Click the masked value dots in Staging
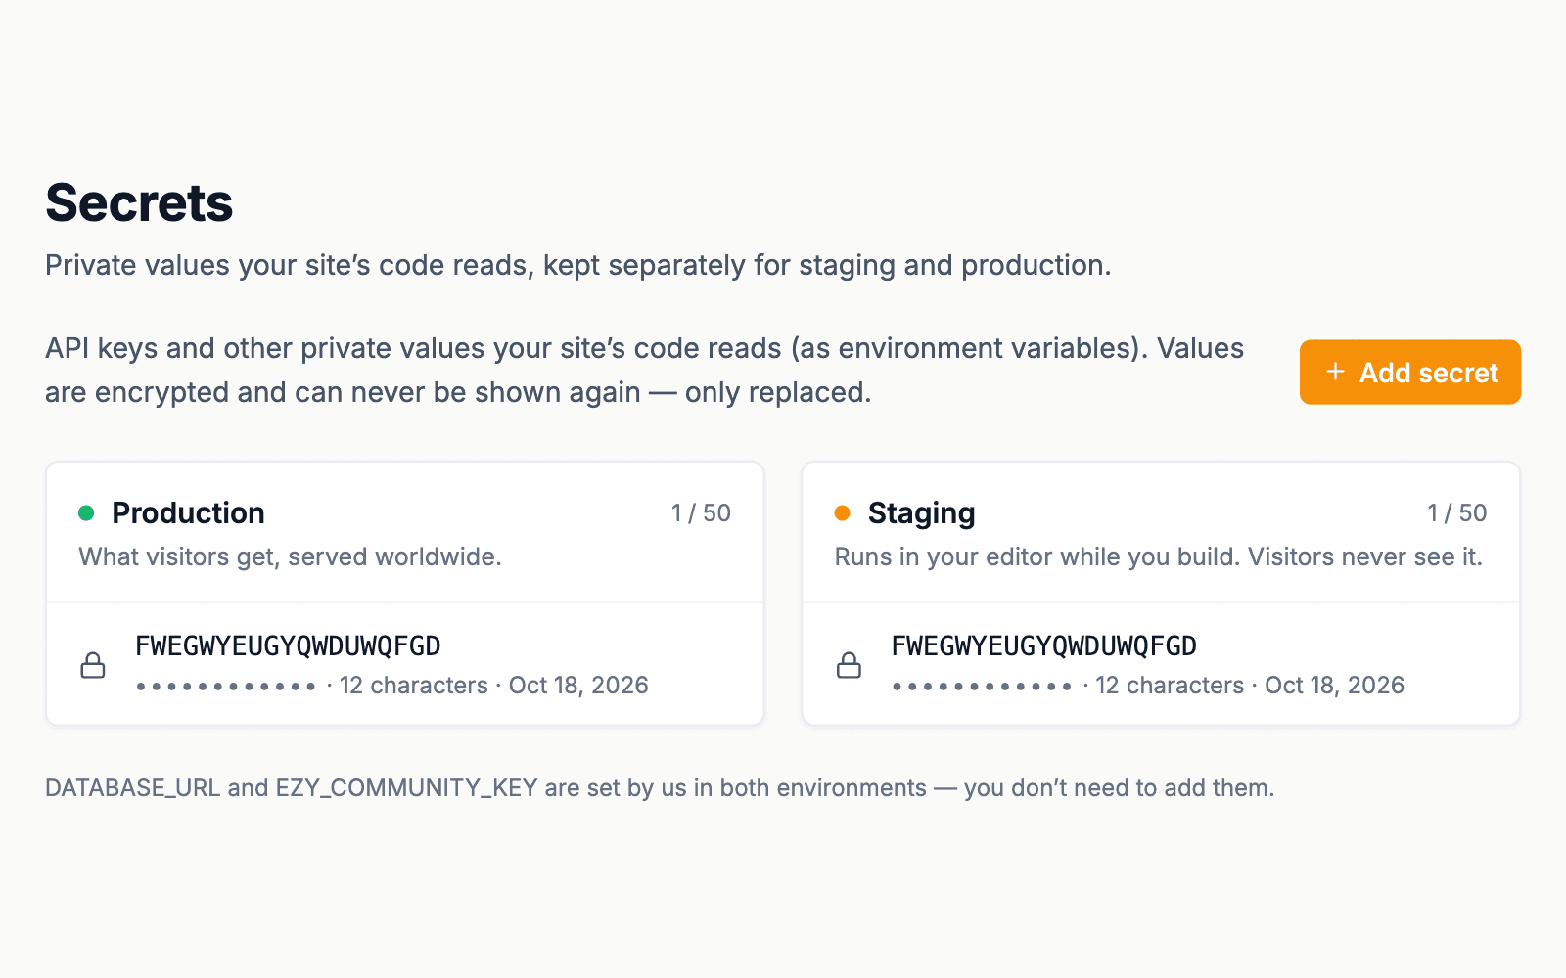This screenshot has width=1566, height=978. 982,687
